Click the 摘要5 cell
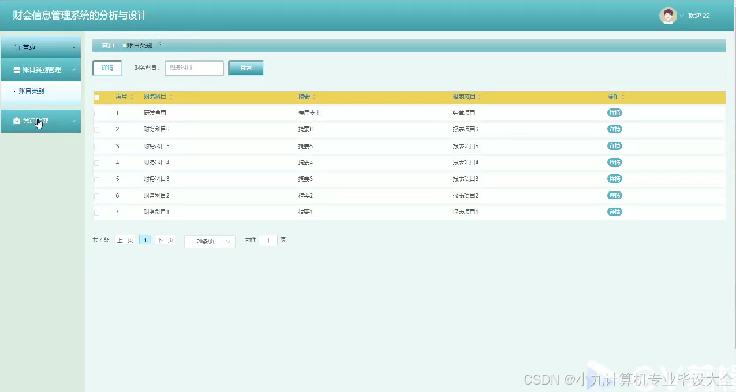 (305, 146)
